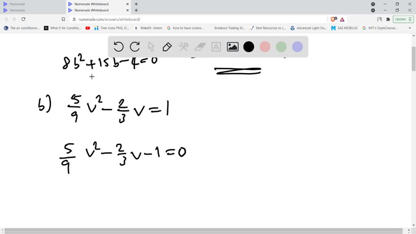The height and width of the screenshot is (234, 416).
Task: Enable the green pen color
Action: click(281, 47)
